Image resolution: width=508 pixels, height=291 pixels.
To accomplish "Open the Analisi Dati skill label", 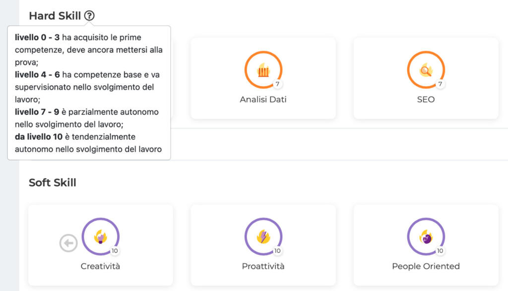I will [263, 99].
